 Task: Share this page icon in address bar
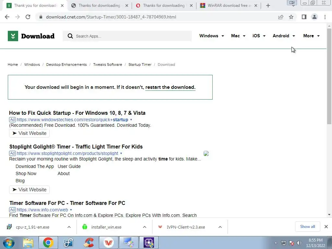pyautogui.click(x=281, y=17)
